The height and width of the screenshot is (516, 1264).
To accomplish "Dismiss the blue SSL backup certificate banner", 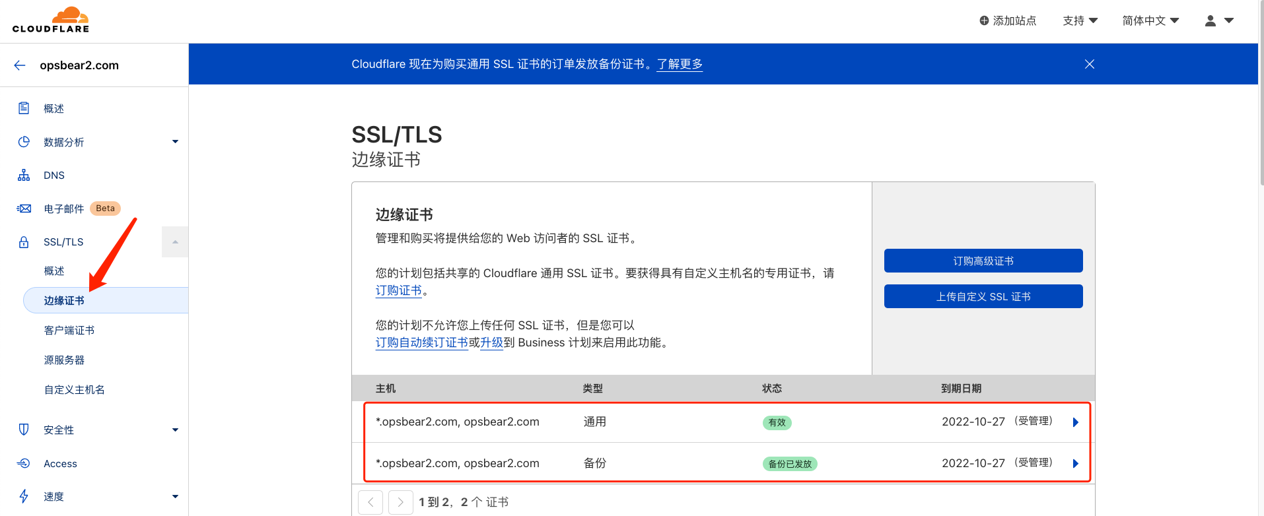I will click(x=1090, y=64).
